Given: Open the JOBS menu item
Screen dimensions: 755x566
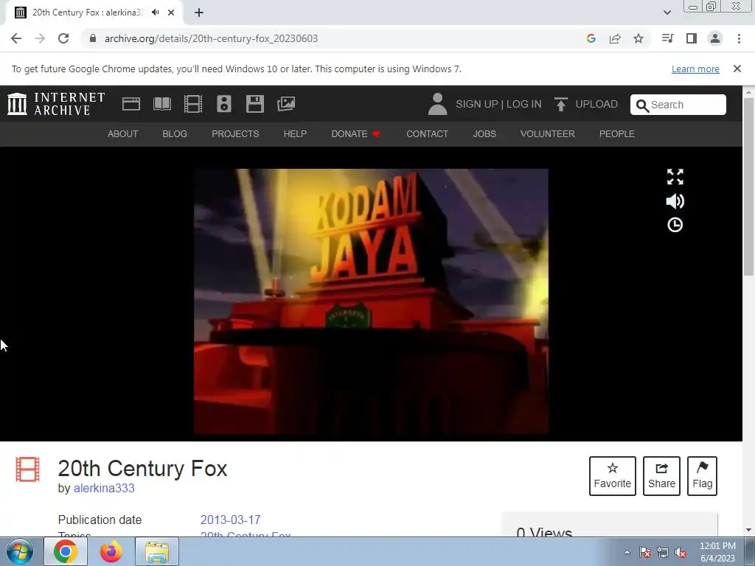Looking at the screenshot, I should click(x=484, y=134).
